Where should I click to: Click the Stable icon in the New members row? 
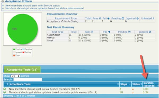pyautogui.click(x=133, y=89)
